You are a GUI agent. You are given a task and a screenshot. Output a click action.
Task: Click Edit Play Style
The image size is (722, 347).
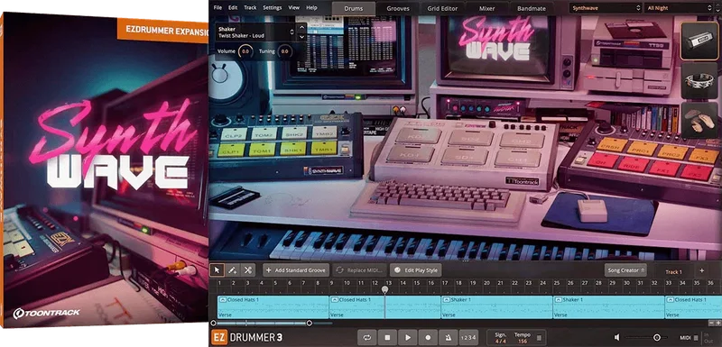[416, 270]
